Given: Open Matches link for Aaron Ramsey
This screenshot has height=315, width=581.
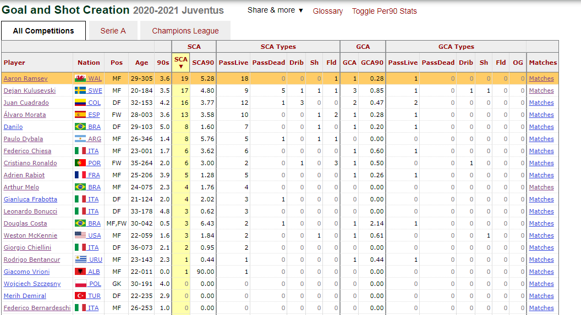Looking at the screenshot, I should pyautogui.click(x=541, y=78).
